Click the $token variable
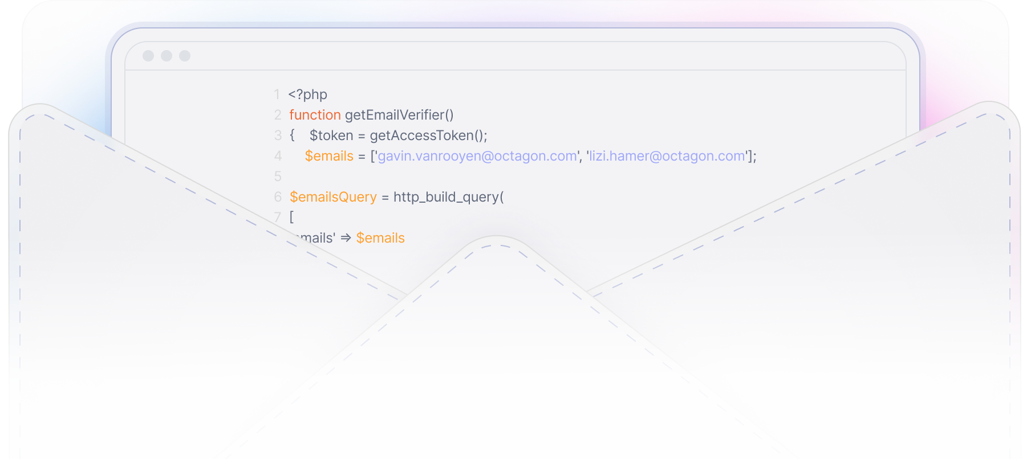This screenshot has width=1031, height=459. point(331,136)
